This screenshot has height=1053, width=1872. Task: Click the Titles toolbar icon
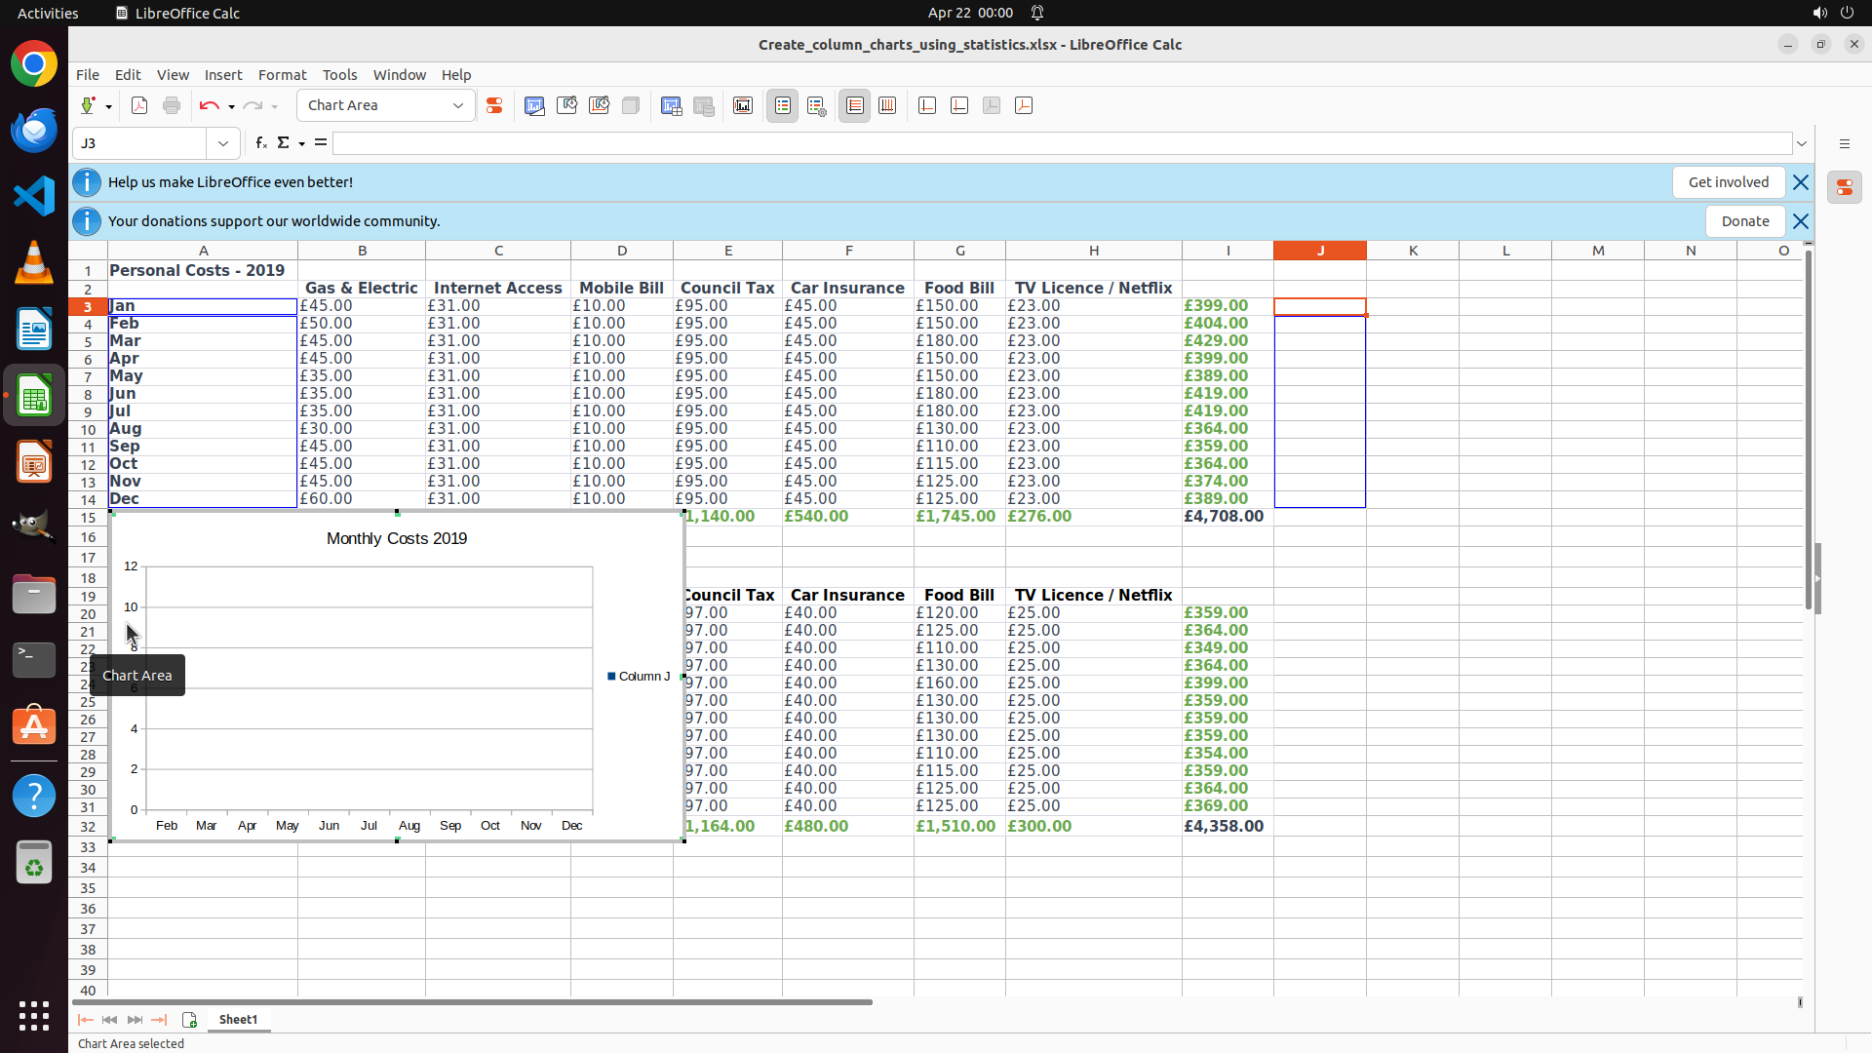pos(743,106)
